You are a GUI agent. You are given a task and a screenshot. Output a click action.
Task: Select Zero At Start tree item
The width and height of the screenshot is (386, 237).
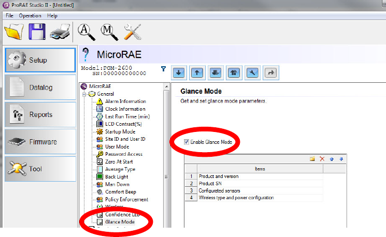[119, 162]
